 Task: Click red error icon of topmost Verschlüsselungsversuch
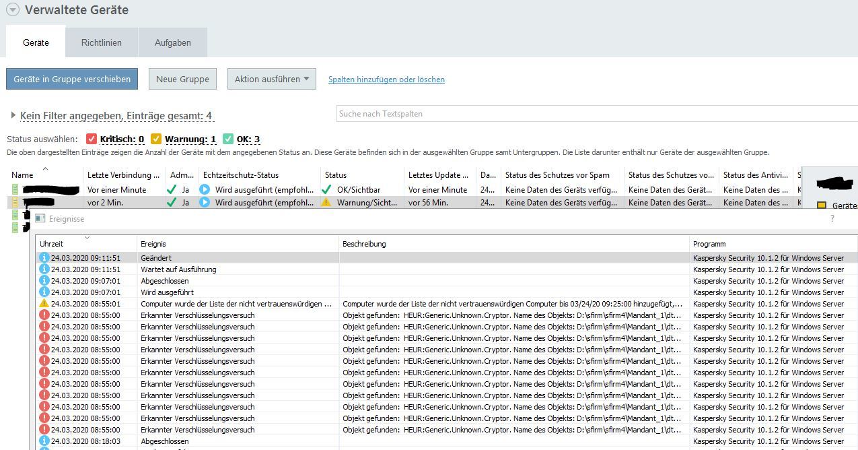pyautogui.click(x=44, y=315)
